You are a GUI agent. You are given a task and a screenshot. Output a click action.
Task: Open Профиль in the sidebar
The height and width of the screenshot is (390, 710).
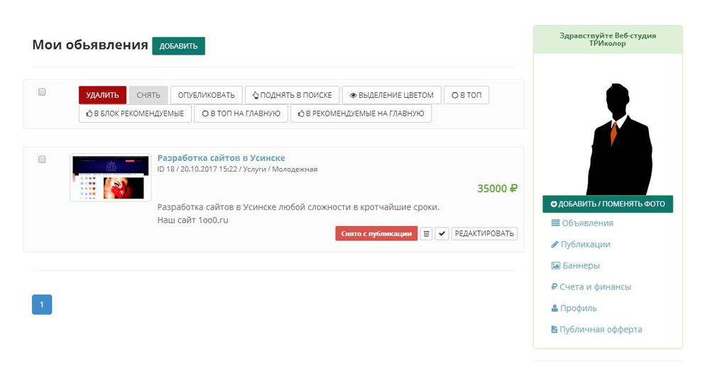pos(574,308)
